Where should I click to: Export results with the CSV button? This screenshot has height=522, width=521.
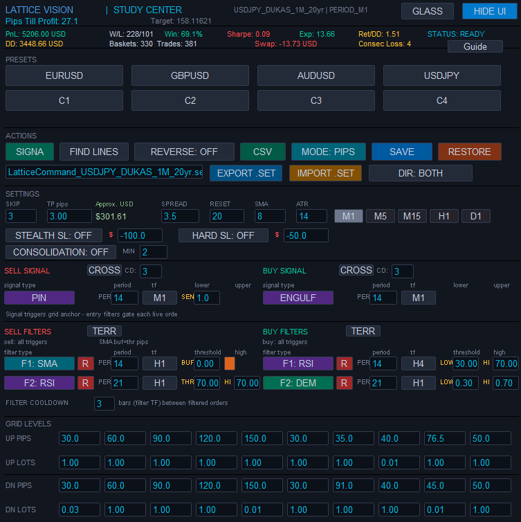click(x=262, y=152)
